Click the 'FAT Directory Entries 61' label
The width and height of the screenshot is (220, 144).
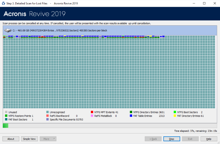190,116
